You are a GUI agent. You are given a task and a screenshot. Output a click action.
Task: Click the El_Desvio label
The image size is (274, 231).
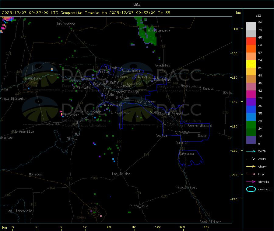click(x=71, y=115)
